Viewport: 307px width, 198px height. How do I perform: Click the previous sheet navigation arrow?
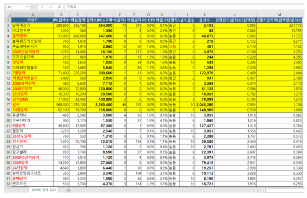pyautogui.click(x=12, y=190)
